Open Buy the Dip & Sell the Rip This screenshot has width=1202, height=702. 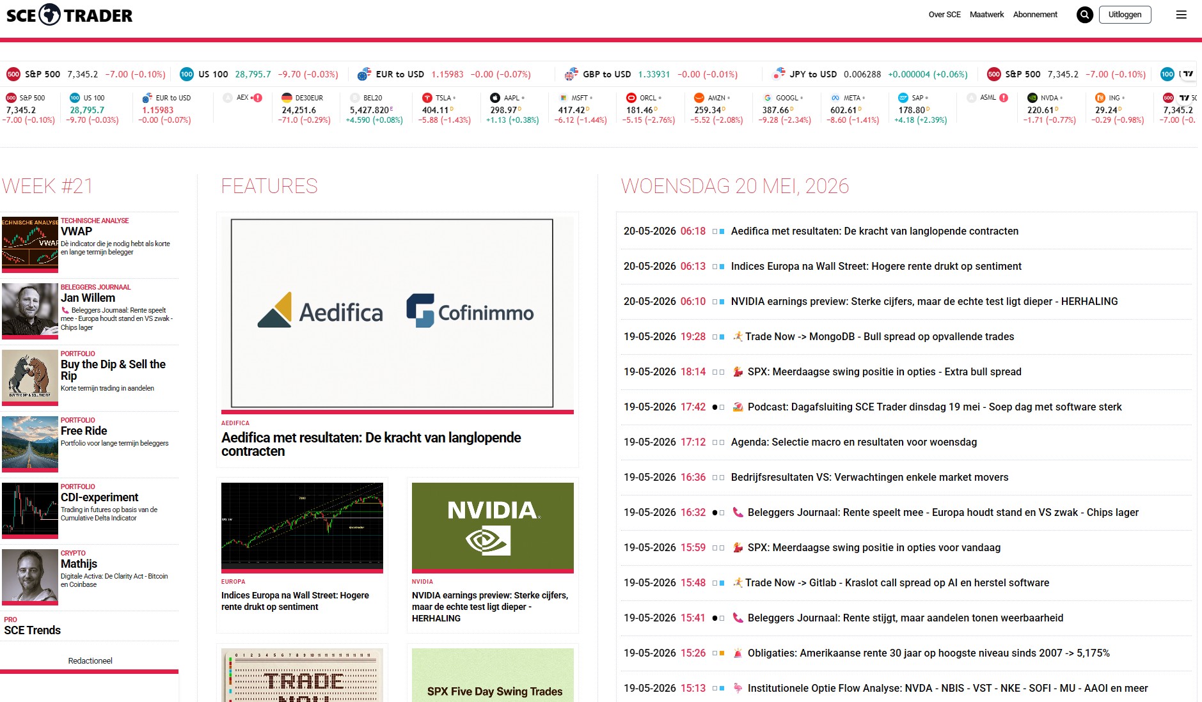pos(113,370)
